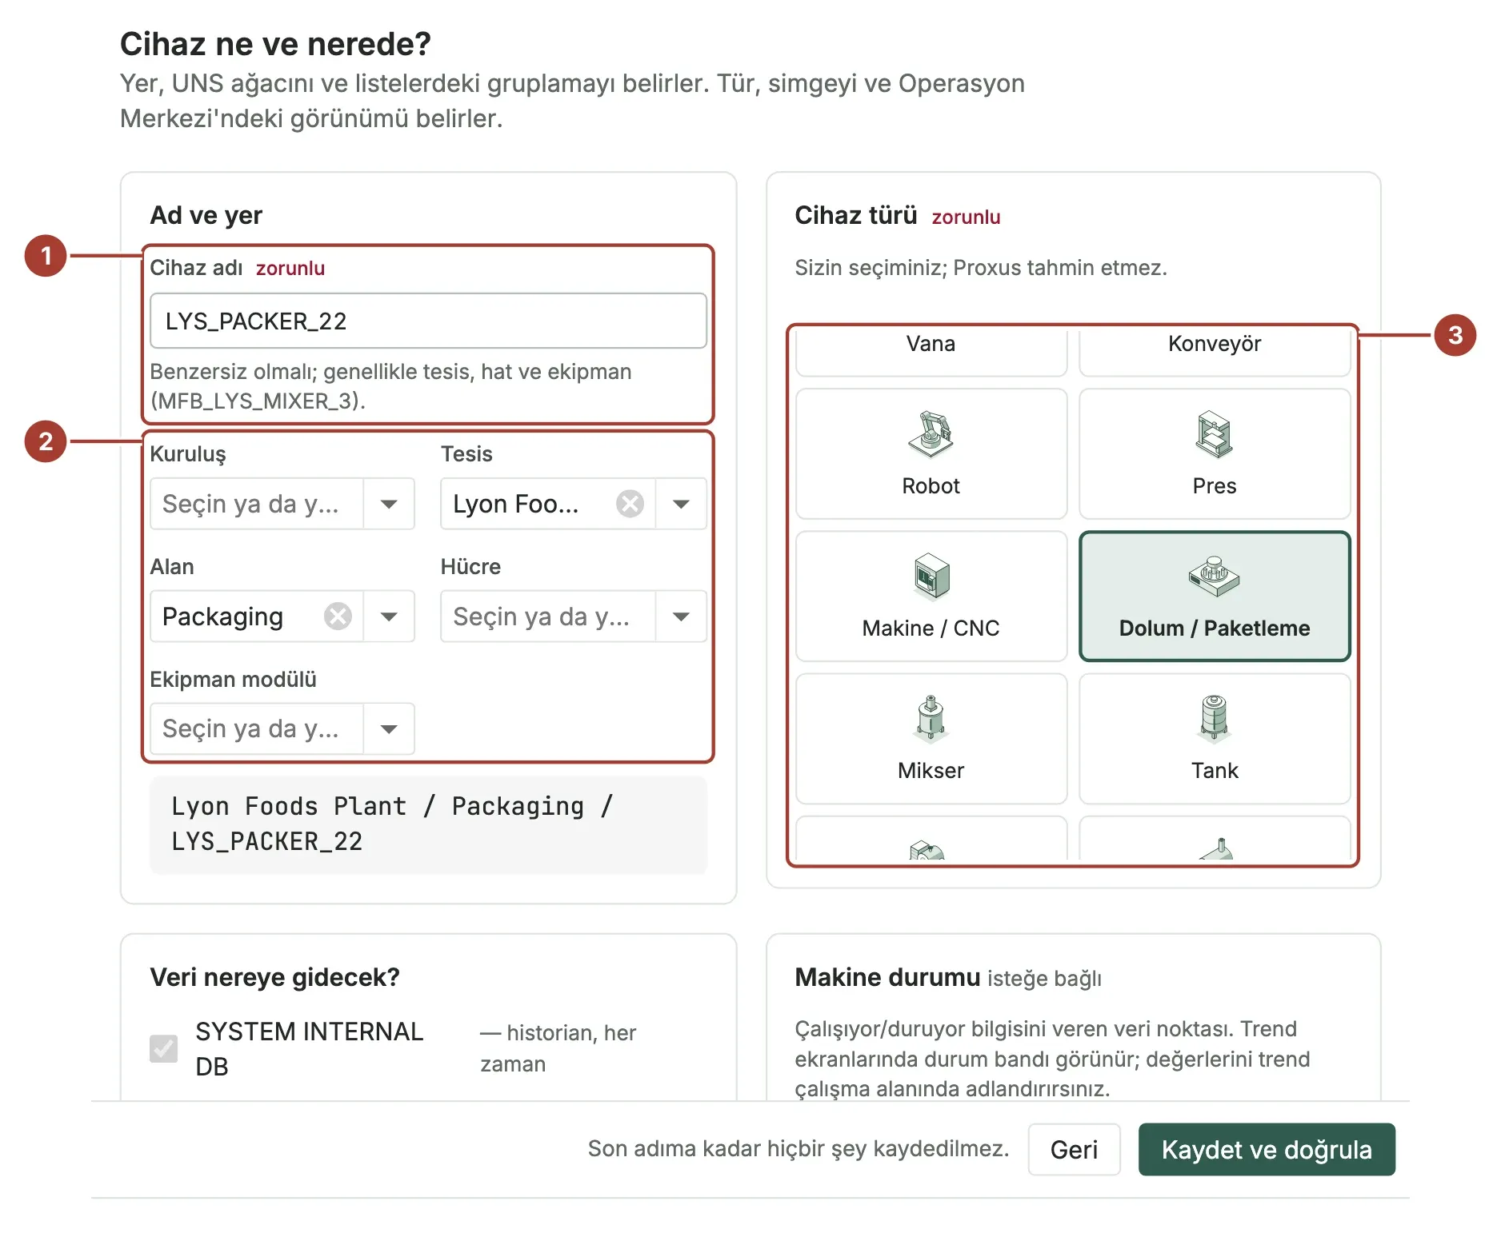Open the Alan dropdown arrow
The height and width of the screenshot is (1237, 1501).
(x=389, y=617)
